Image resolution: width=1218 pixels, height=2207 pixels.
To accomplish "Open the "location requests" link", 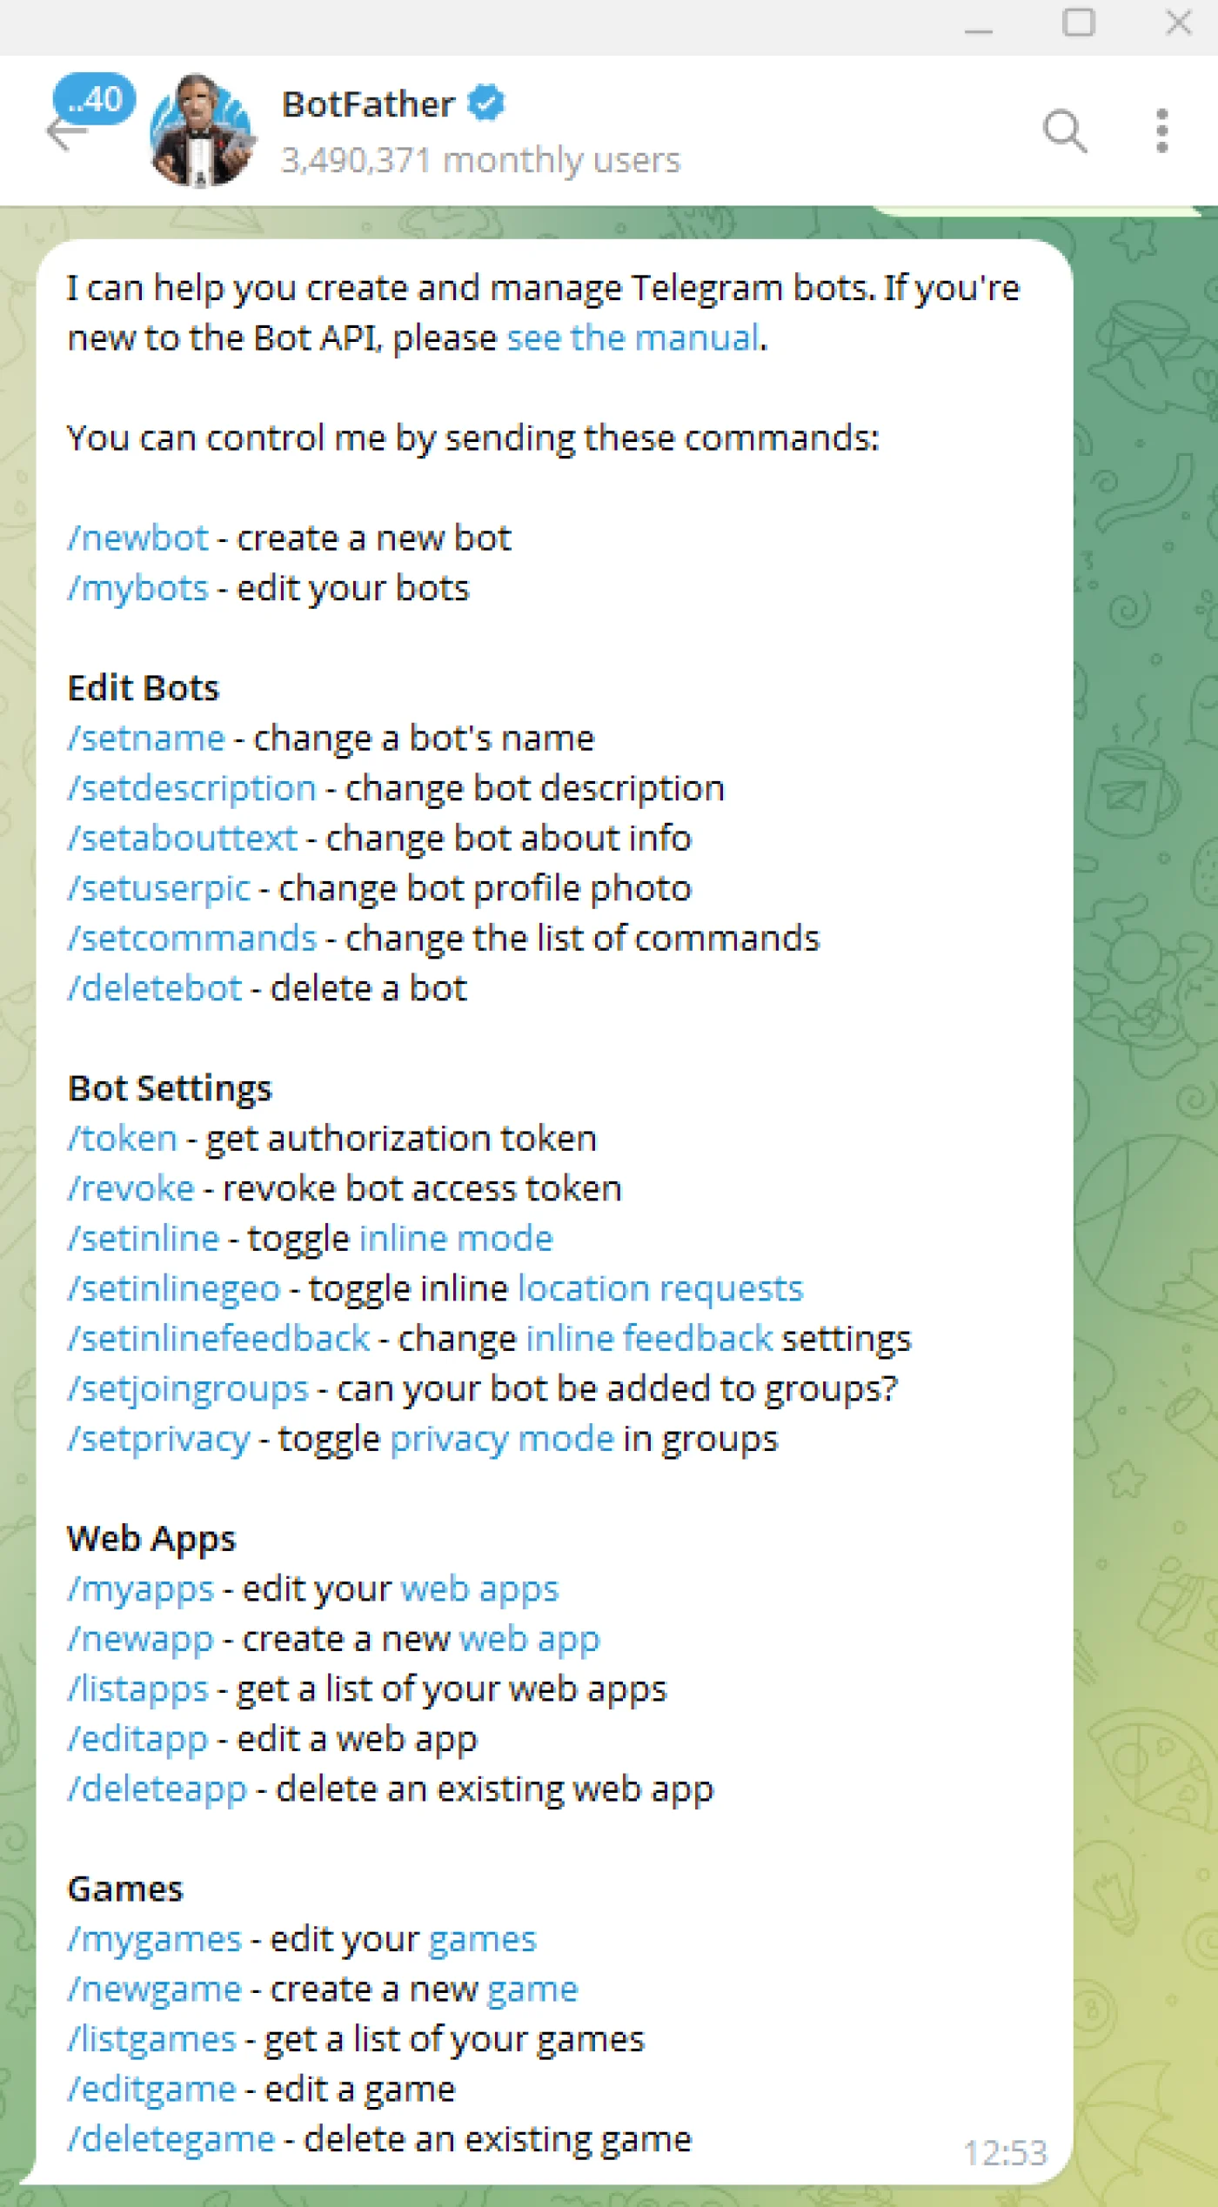I will 659,1289.
